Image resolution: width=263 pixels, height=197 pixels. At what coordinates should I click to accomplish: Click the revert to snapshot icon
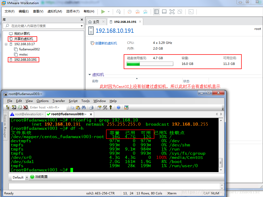pos(137,12)
